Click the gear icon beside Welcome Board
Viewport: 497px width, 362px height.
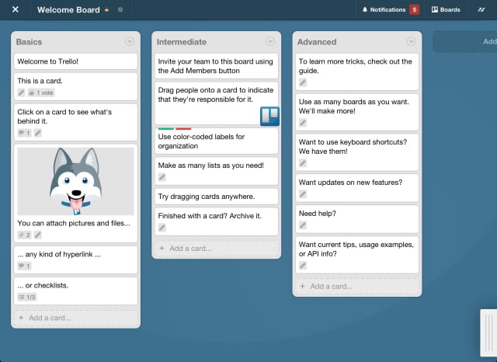(120, 9)
